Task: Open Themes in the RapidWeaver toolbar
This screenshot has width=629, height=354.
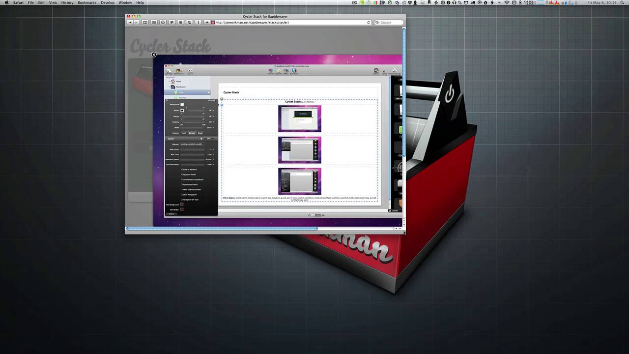Action: coord(271,71)
